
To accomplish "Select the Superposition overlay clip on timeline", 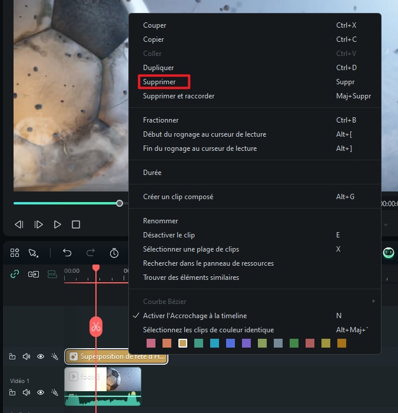I will pos(116,356).
